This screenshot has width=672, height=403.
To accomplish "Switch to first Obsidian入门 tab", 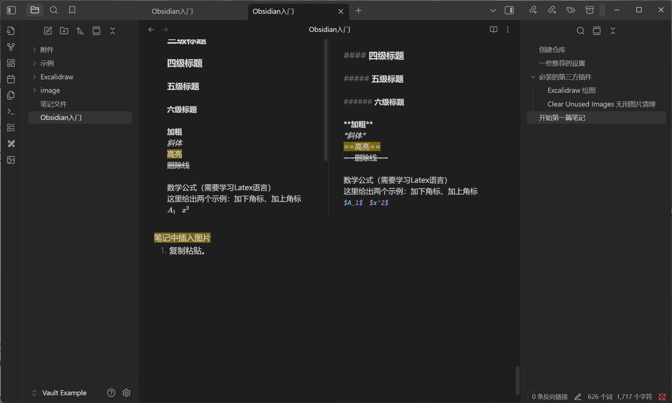I will 172,11.
